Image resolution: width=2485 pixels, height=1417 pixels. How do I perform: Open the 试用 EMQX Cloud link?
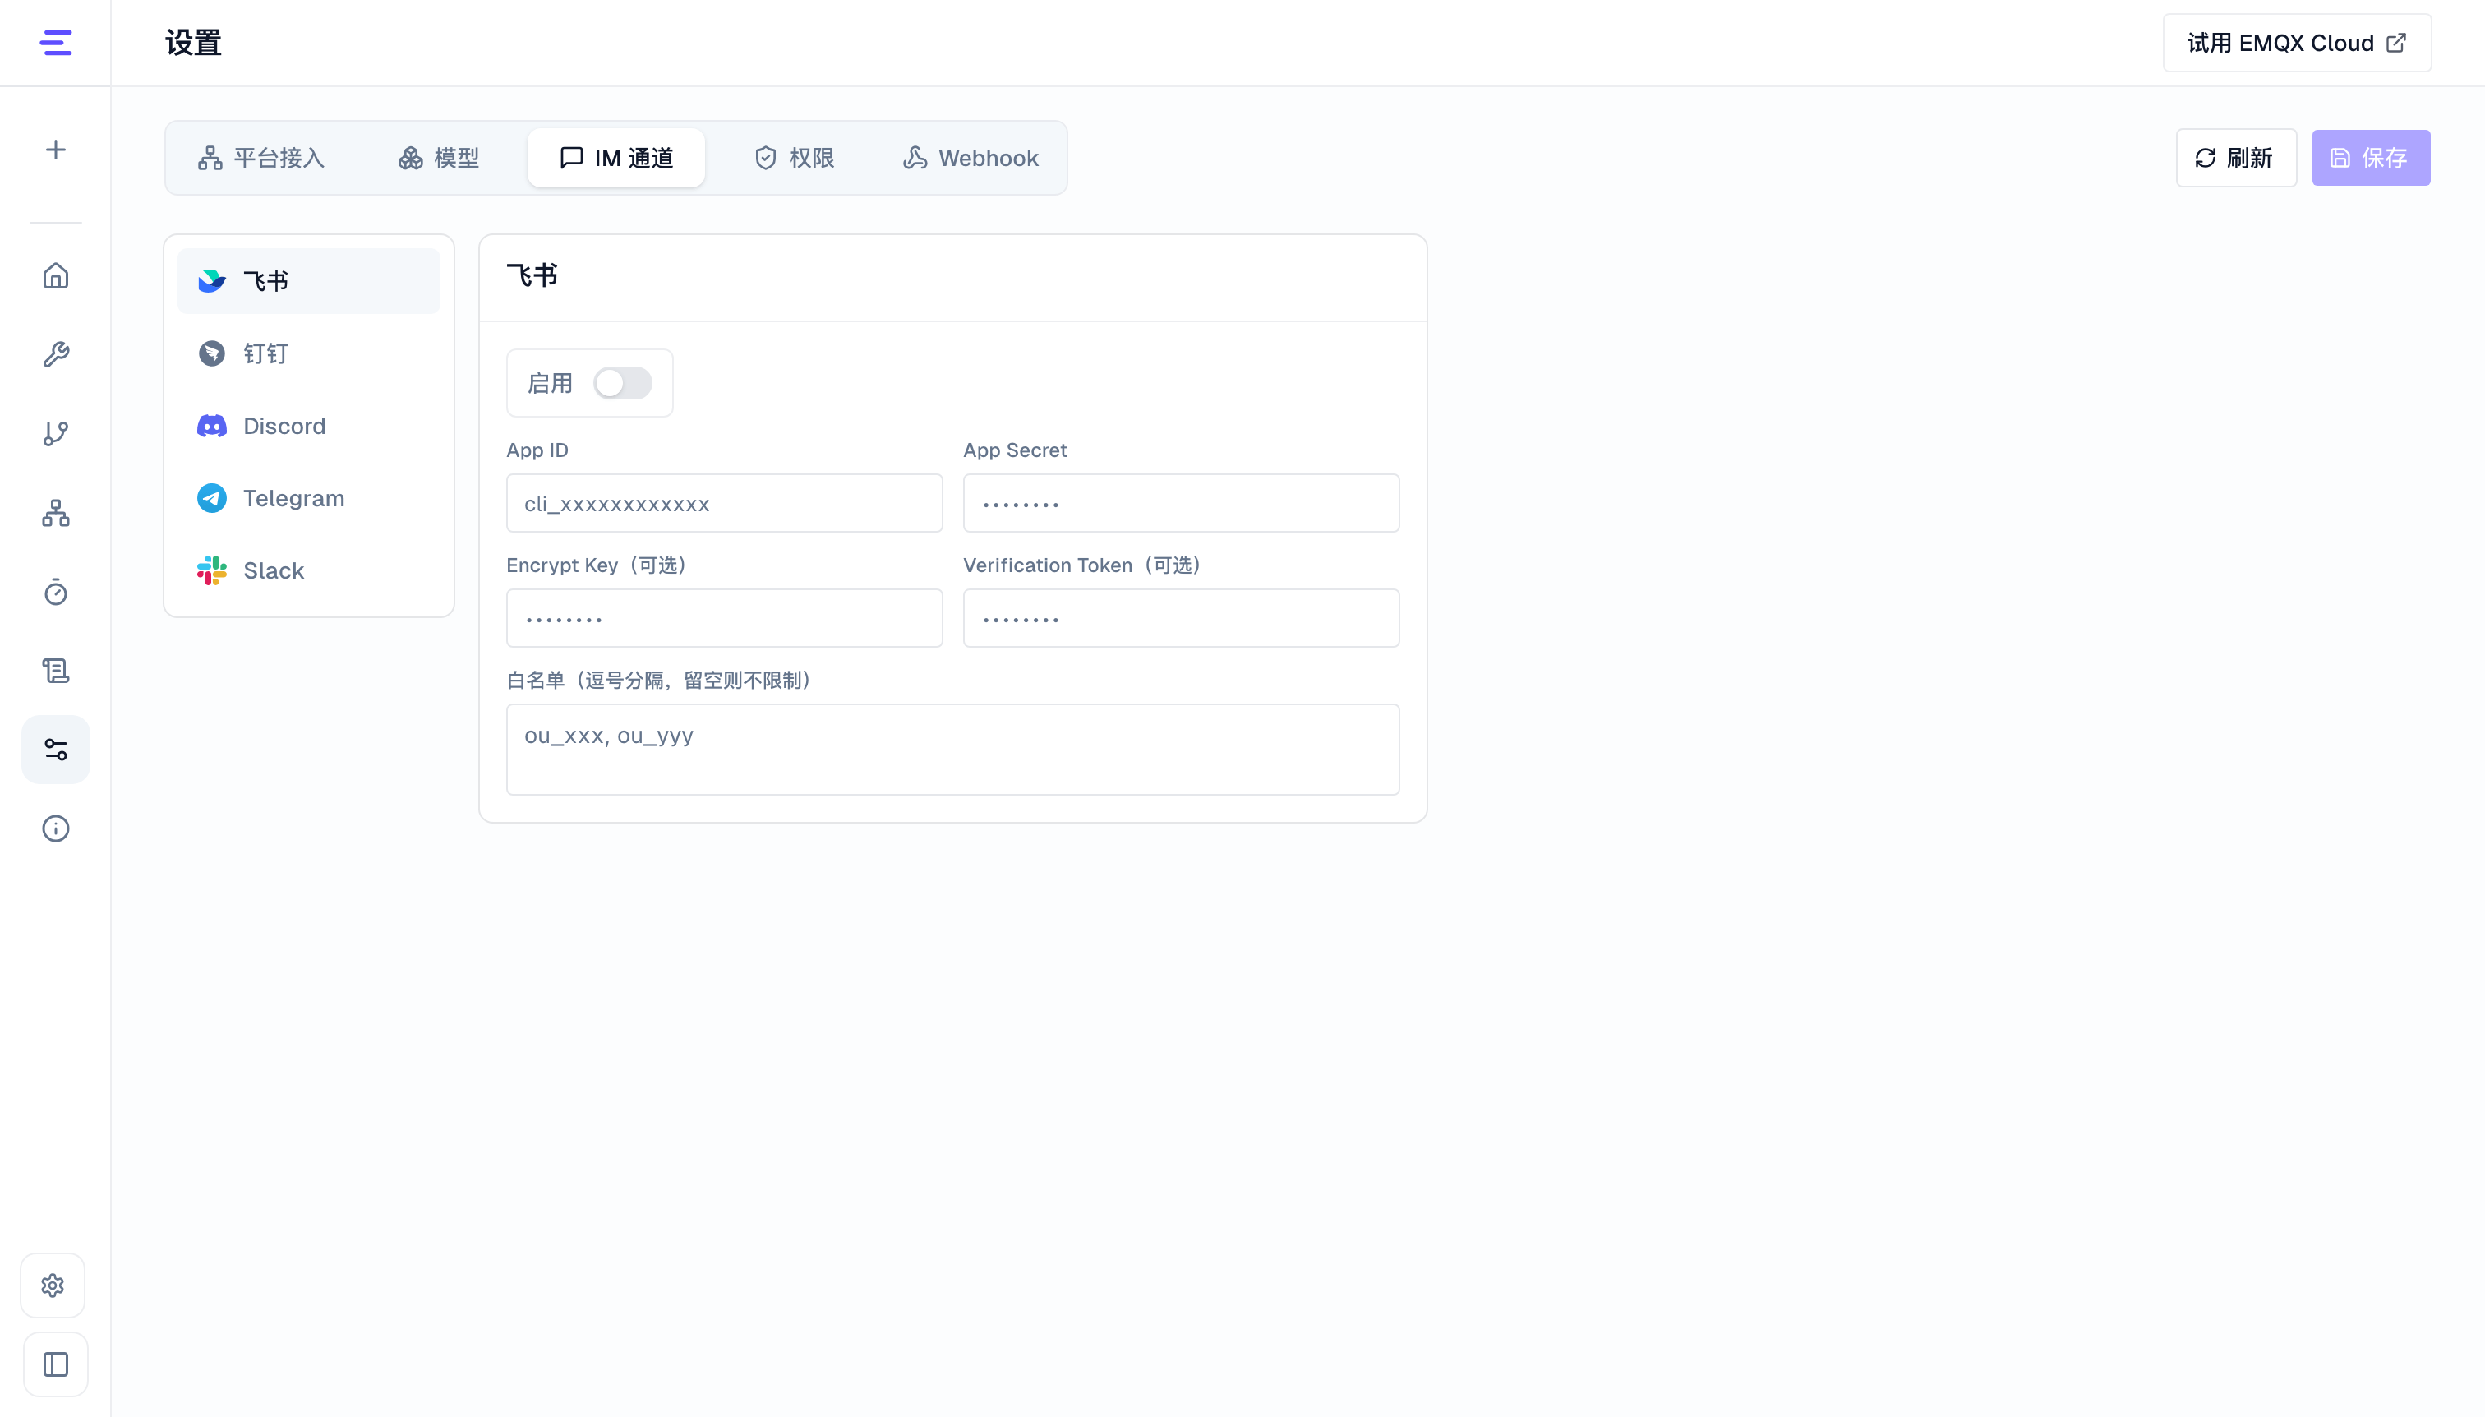point(2297,43)
